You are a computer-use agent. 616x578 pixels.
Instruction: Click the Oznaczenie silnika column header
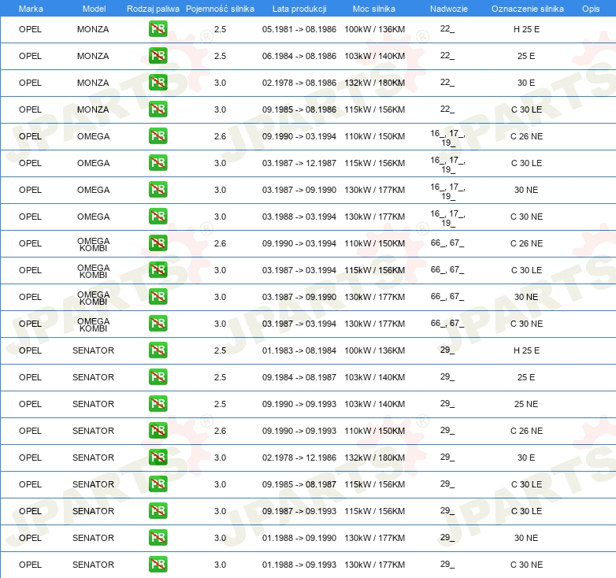tap(528, 9)
